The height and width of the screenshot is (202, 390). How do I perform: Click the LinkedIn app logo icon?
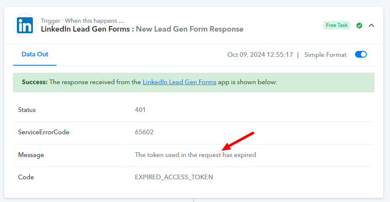pos(25,25)
